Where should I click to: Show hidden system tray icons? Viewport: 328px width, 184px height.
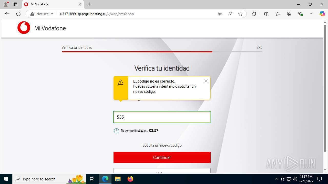276,179
